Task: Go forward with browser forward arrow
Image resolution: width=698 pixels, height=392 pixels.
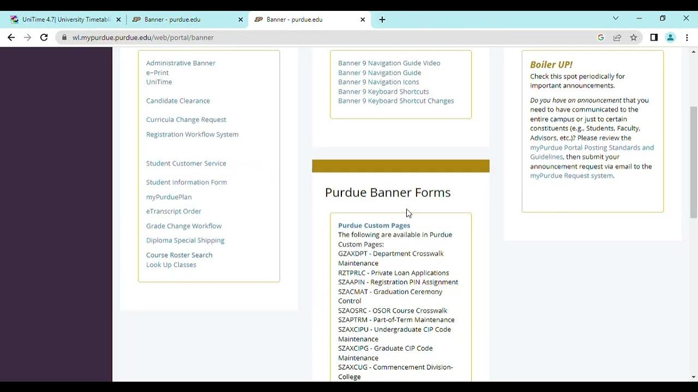Action: [27, 38]
